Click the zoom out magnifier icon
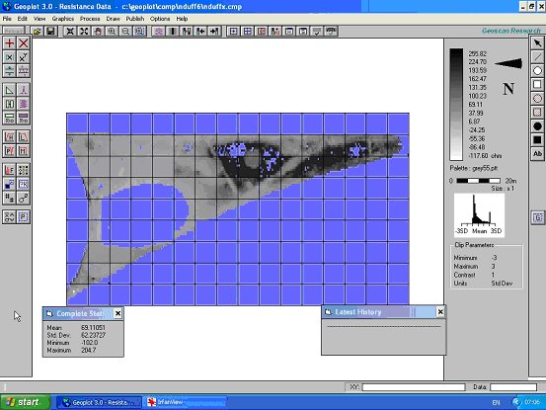The image size is (546, 410). coord(125,32)
